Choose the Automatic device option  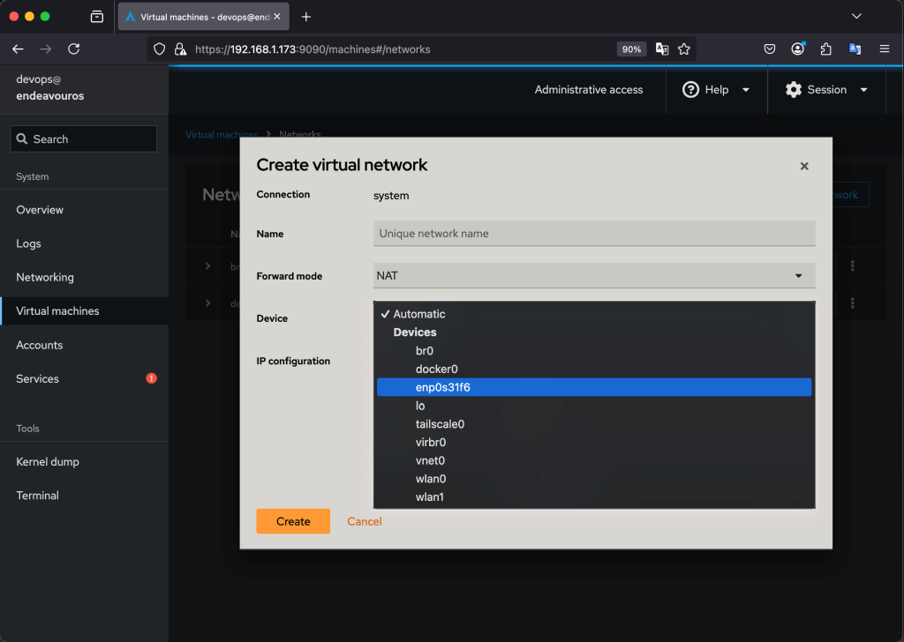[419, 314]
